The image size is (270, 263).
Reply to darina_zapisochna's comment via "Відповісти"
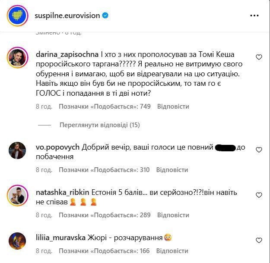(x=173, y=106)
